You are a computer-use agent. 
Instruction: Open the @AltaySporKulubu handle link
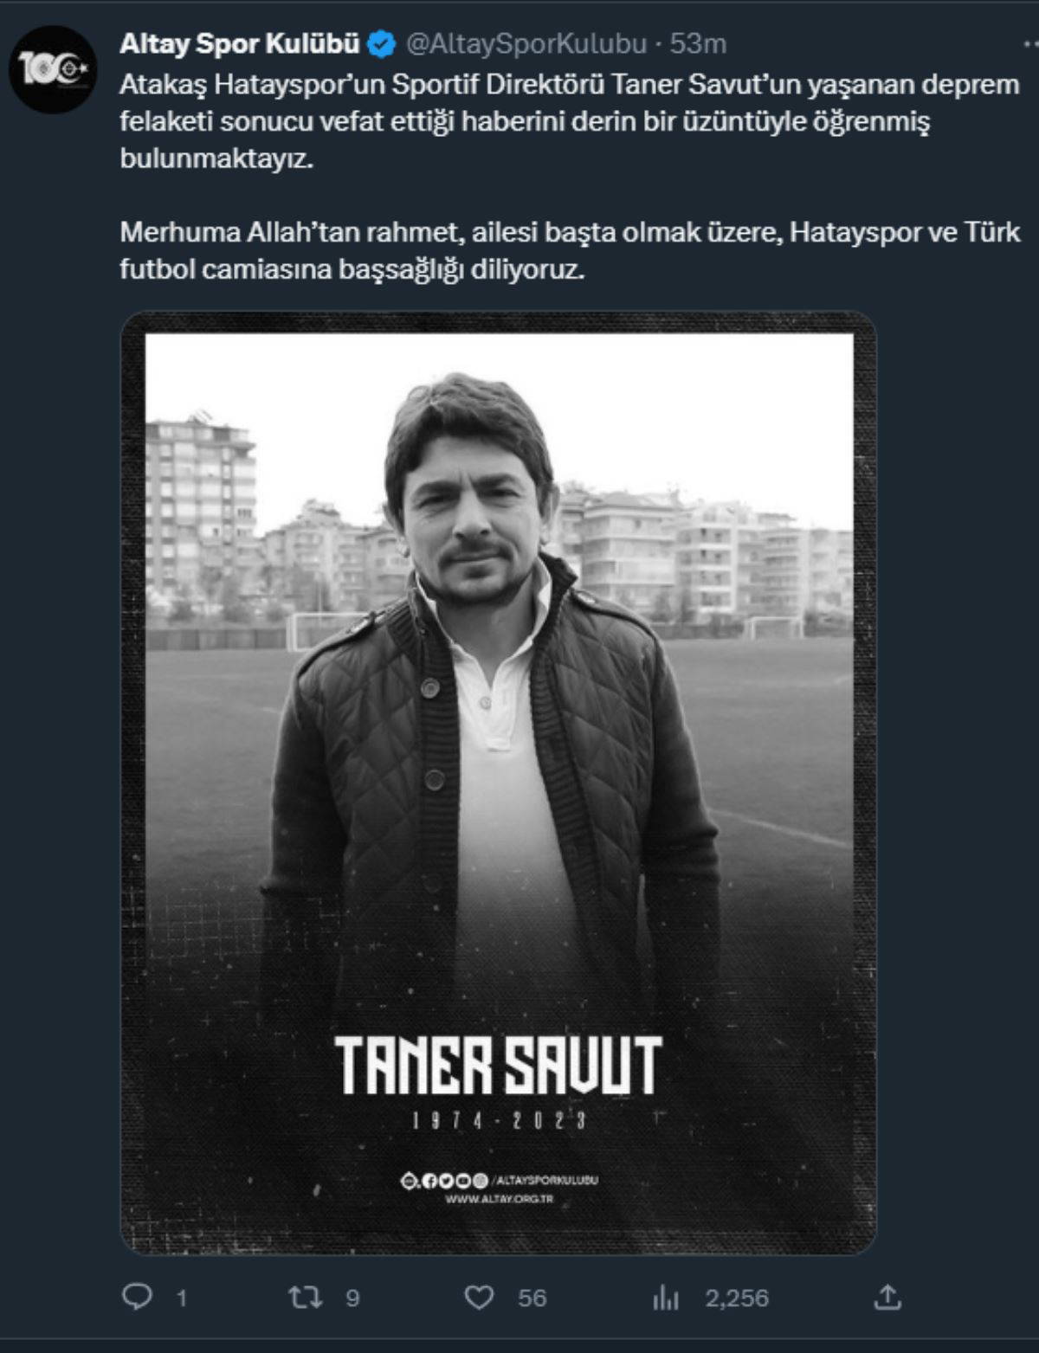526,44
